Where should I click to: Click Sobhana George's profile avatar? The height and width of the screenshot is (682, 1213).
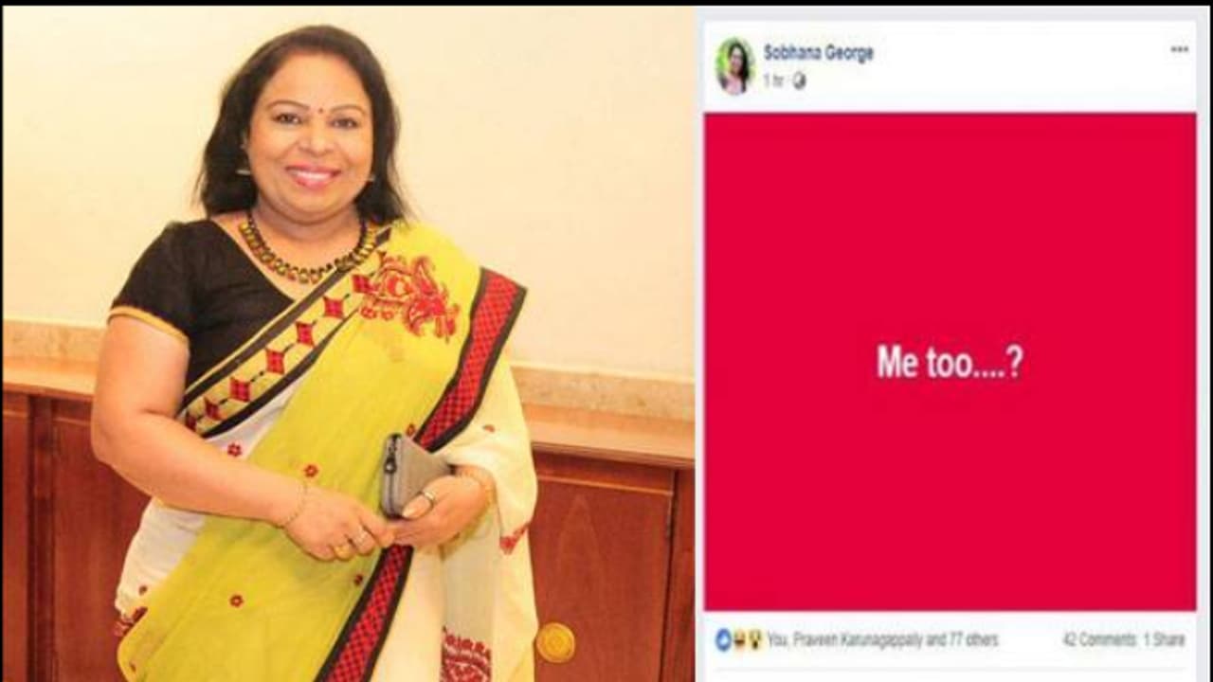point(734,65)
